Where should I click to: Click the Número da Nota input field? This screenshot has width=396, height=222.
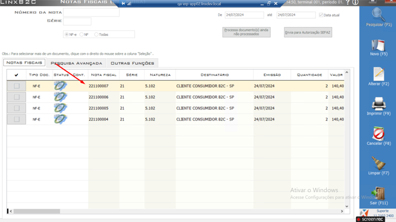[91, 12]
